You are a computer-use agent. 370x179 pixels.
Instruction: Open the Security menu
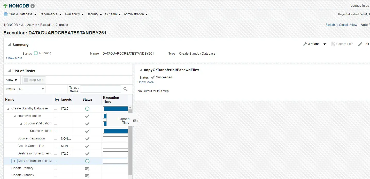pyautogui.click(x=94, y=14)
